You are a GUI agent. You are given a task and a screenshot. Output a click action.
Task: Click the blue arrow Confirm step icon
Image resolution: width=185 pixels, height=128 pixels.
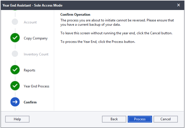coord(15,102)
